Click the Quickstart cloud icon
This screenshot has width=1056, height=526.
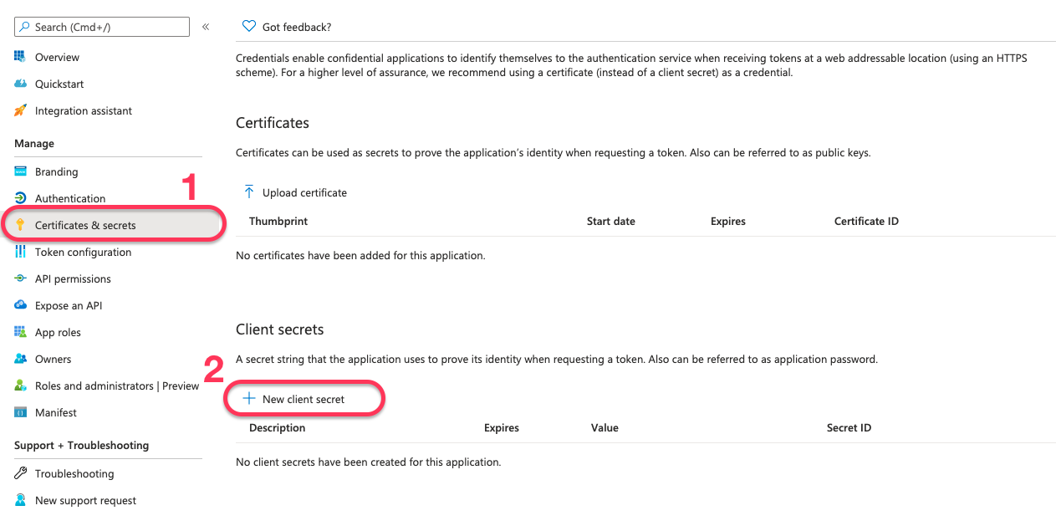click(x=21, y=84)
